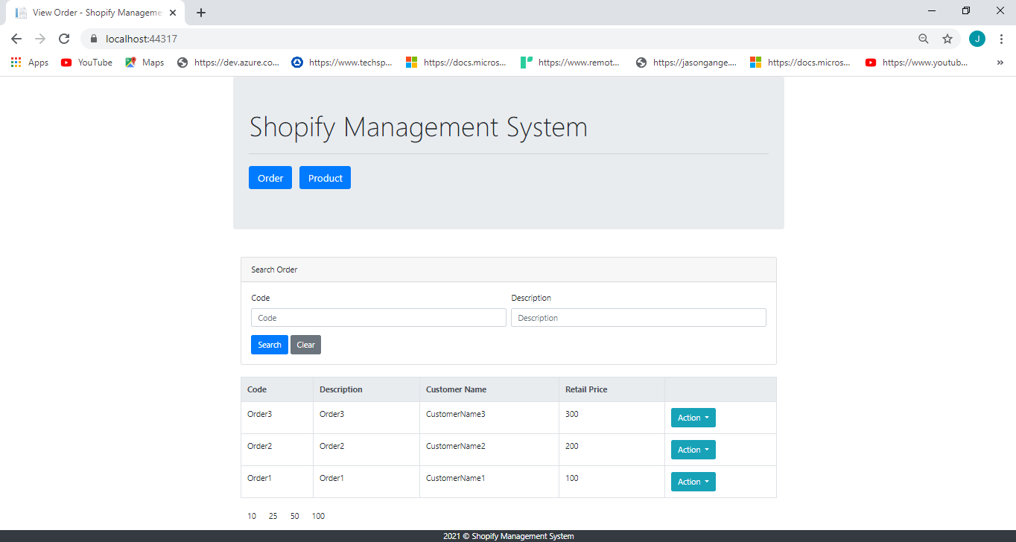Open the remot bookmark
This screenshot has width=1016, height=542.
point(571,63)
